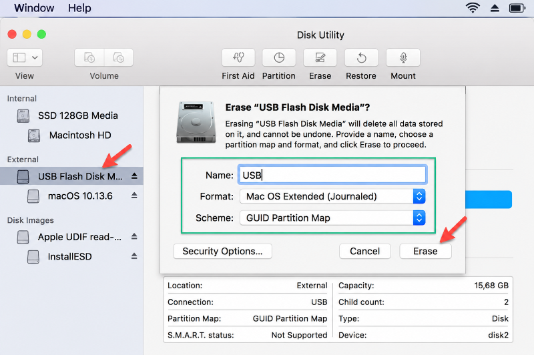Click the disk2 device value

[498, 335]
